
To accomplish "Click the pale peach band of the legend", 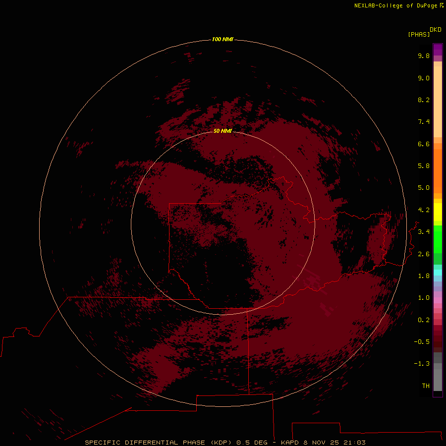I will (438, 102).
